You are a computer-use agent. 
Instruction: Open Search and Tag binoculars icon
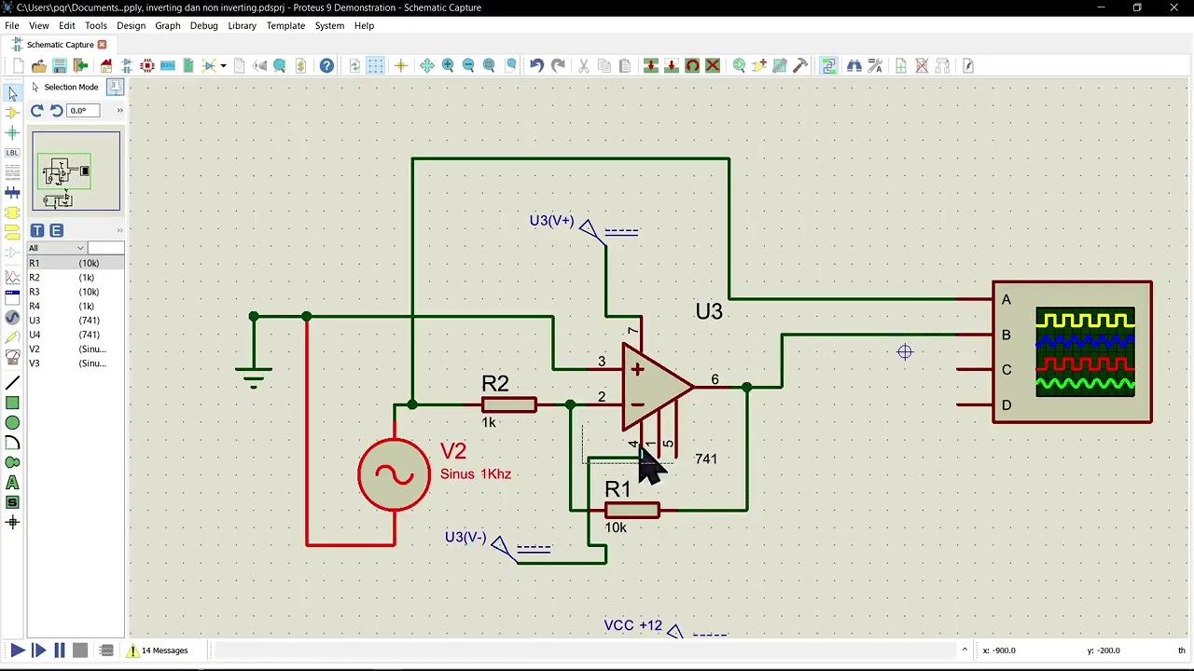click(854, 65)
